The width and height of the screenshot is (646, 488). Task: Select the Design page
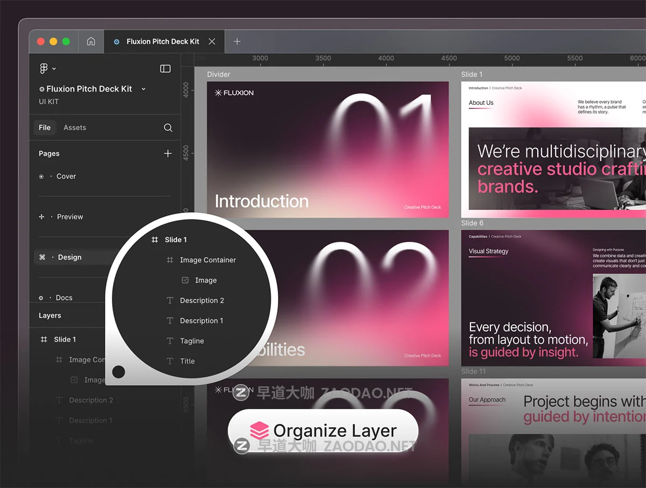point(69,257)
